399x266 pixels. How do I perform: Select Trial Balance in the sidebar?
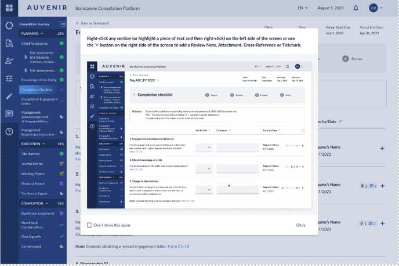click(30, 154)
